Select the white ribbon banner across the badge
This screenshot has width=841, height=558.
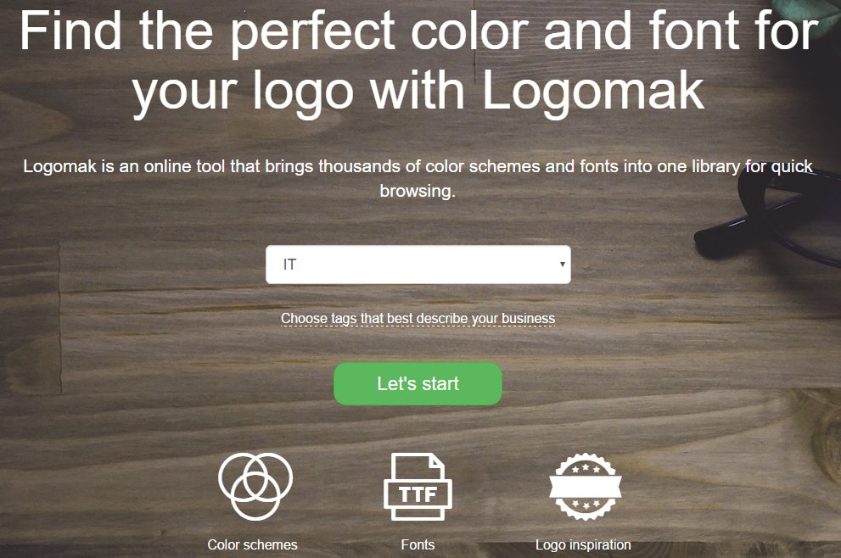[586, 488]
